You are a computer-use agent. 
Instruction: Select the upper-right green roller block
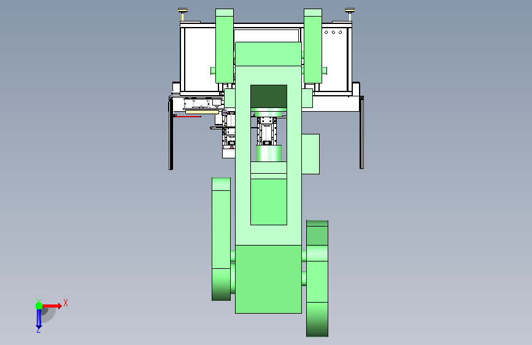pos(313,46)
